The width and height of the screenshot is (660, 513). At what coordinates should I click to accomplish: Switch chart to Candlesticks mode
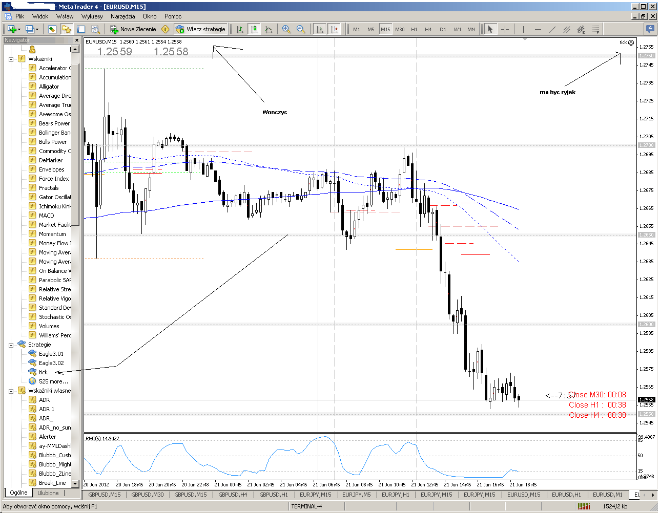[254, 29]
